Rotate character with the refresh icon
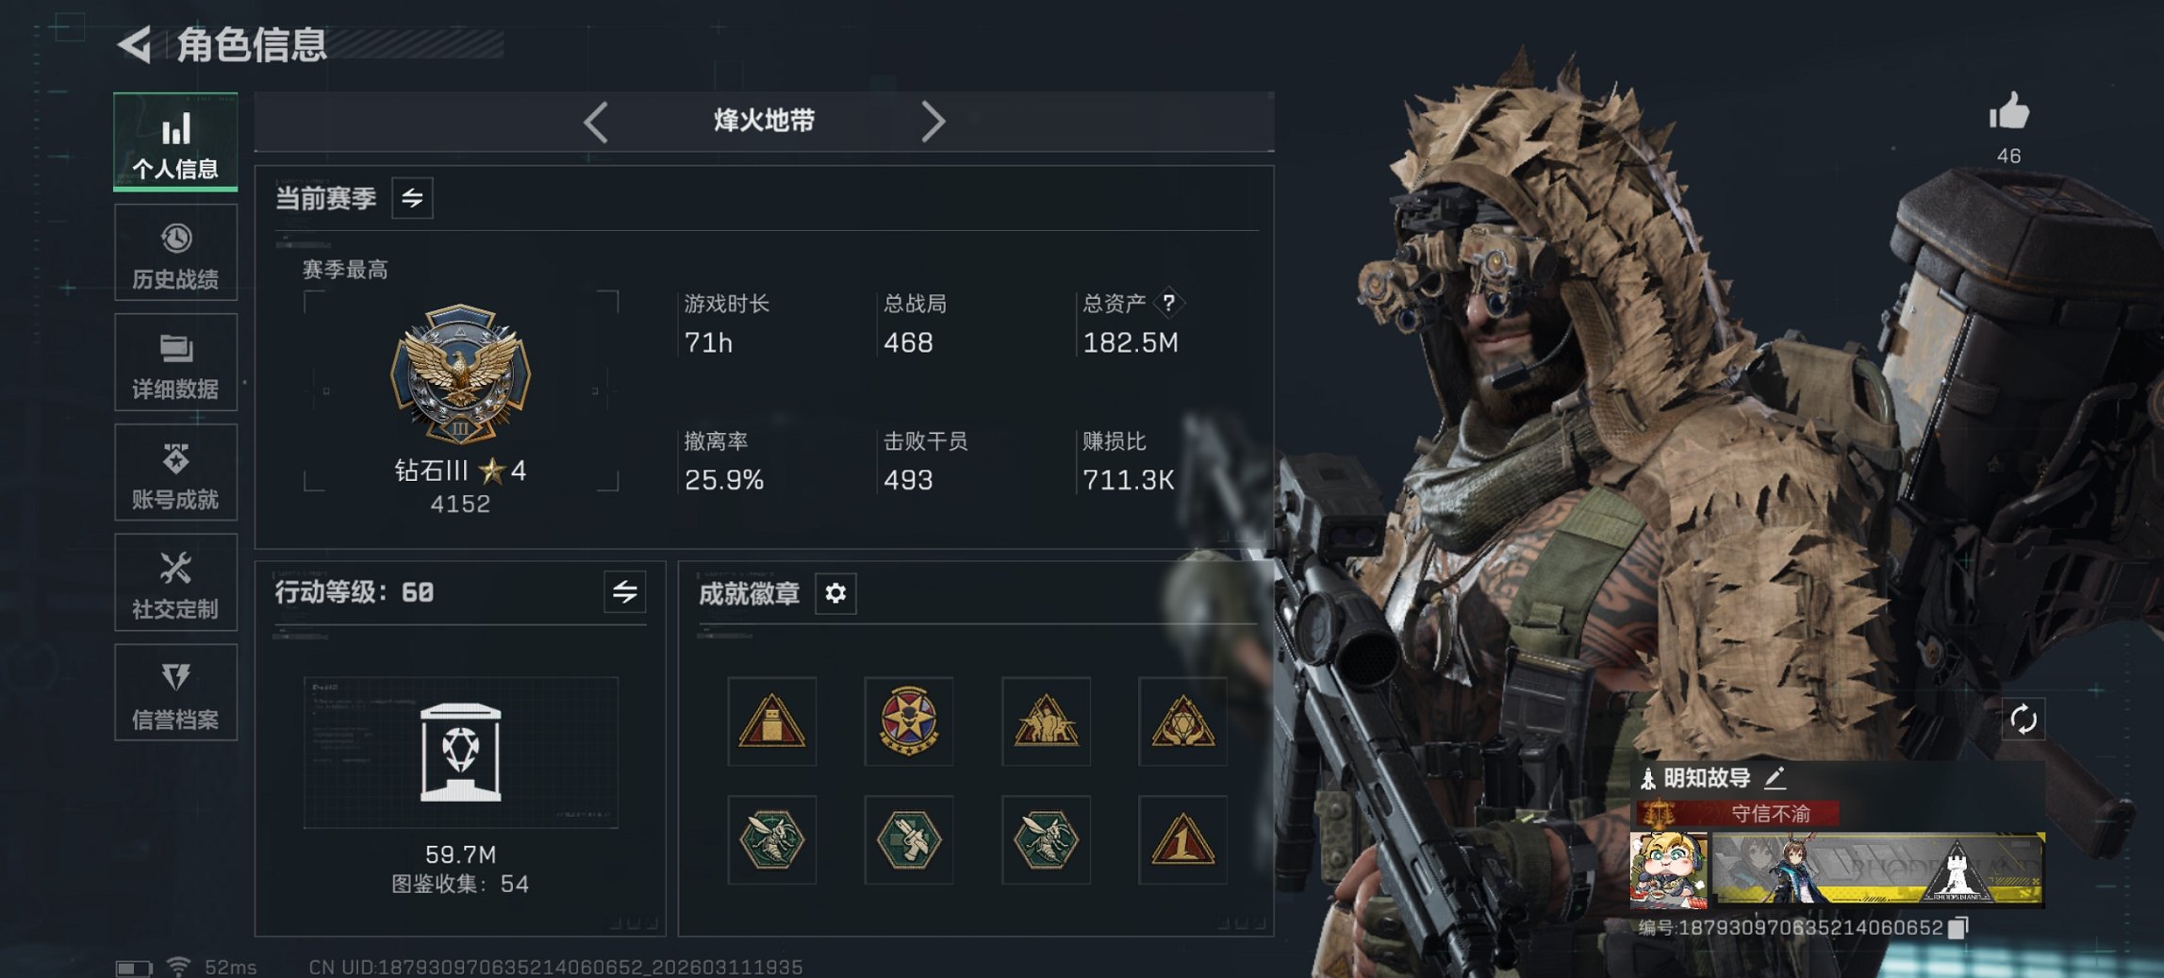 pos(2024,720)
